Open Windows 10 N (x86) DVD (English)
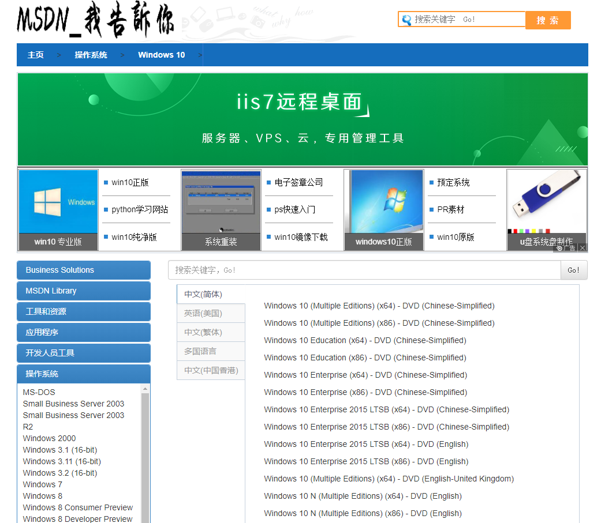This screenshot has height=523, width=601. tap(363, 513)
